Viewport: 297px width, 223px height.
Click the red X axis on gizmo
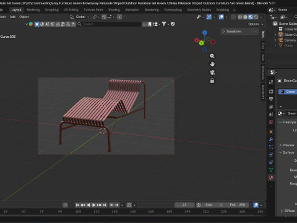click(x=197, y=40)
